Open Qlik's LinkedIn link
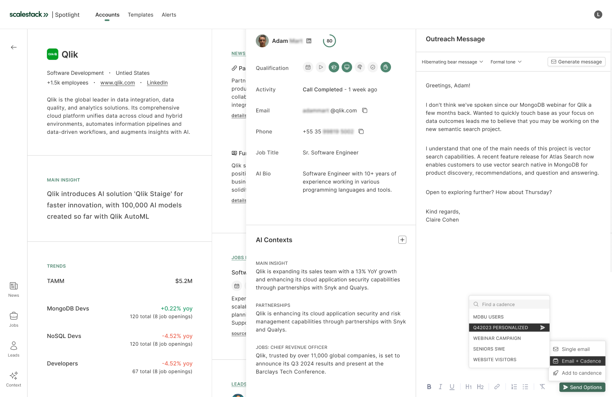612x397 pixels. (x=157, y=82)
